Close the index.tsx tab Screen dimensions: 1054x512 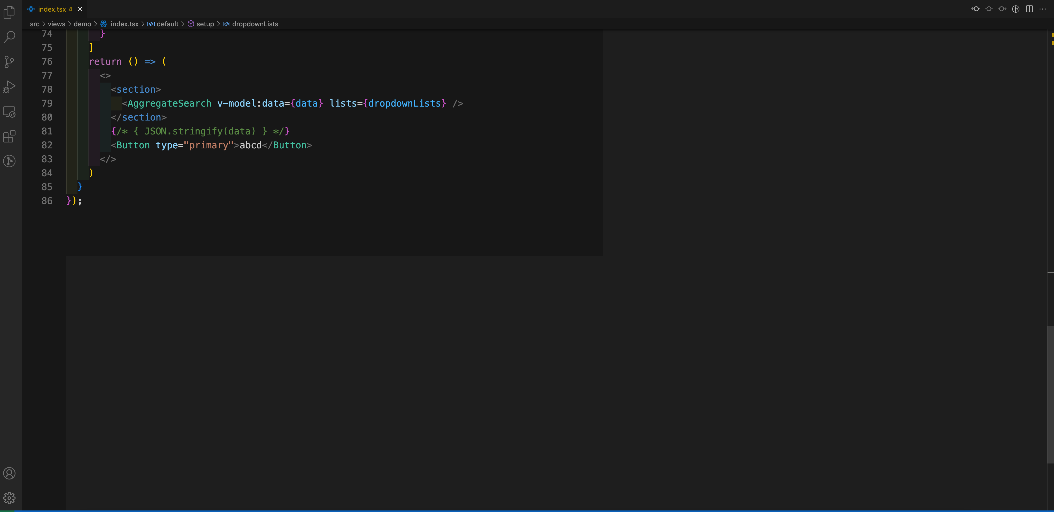click(x=80, y=9)
